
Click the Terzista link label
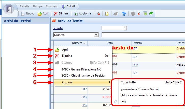pos(58,28)
